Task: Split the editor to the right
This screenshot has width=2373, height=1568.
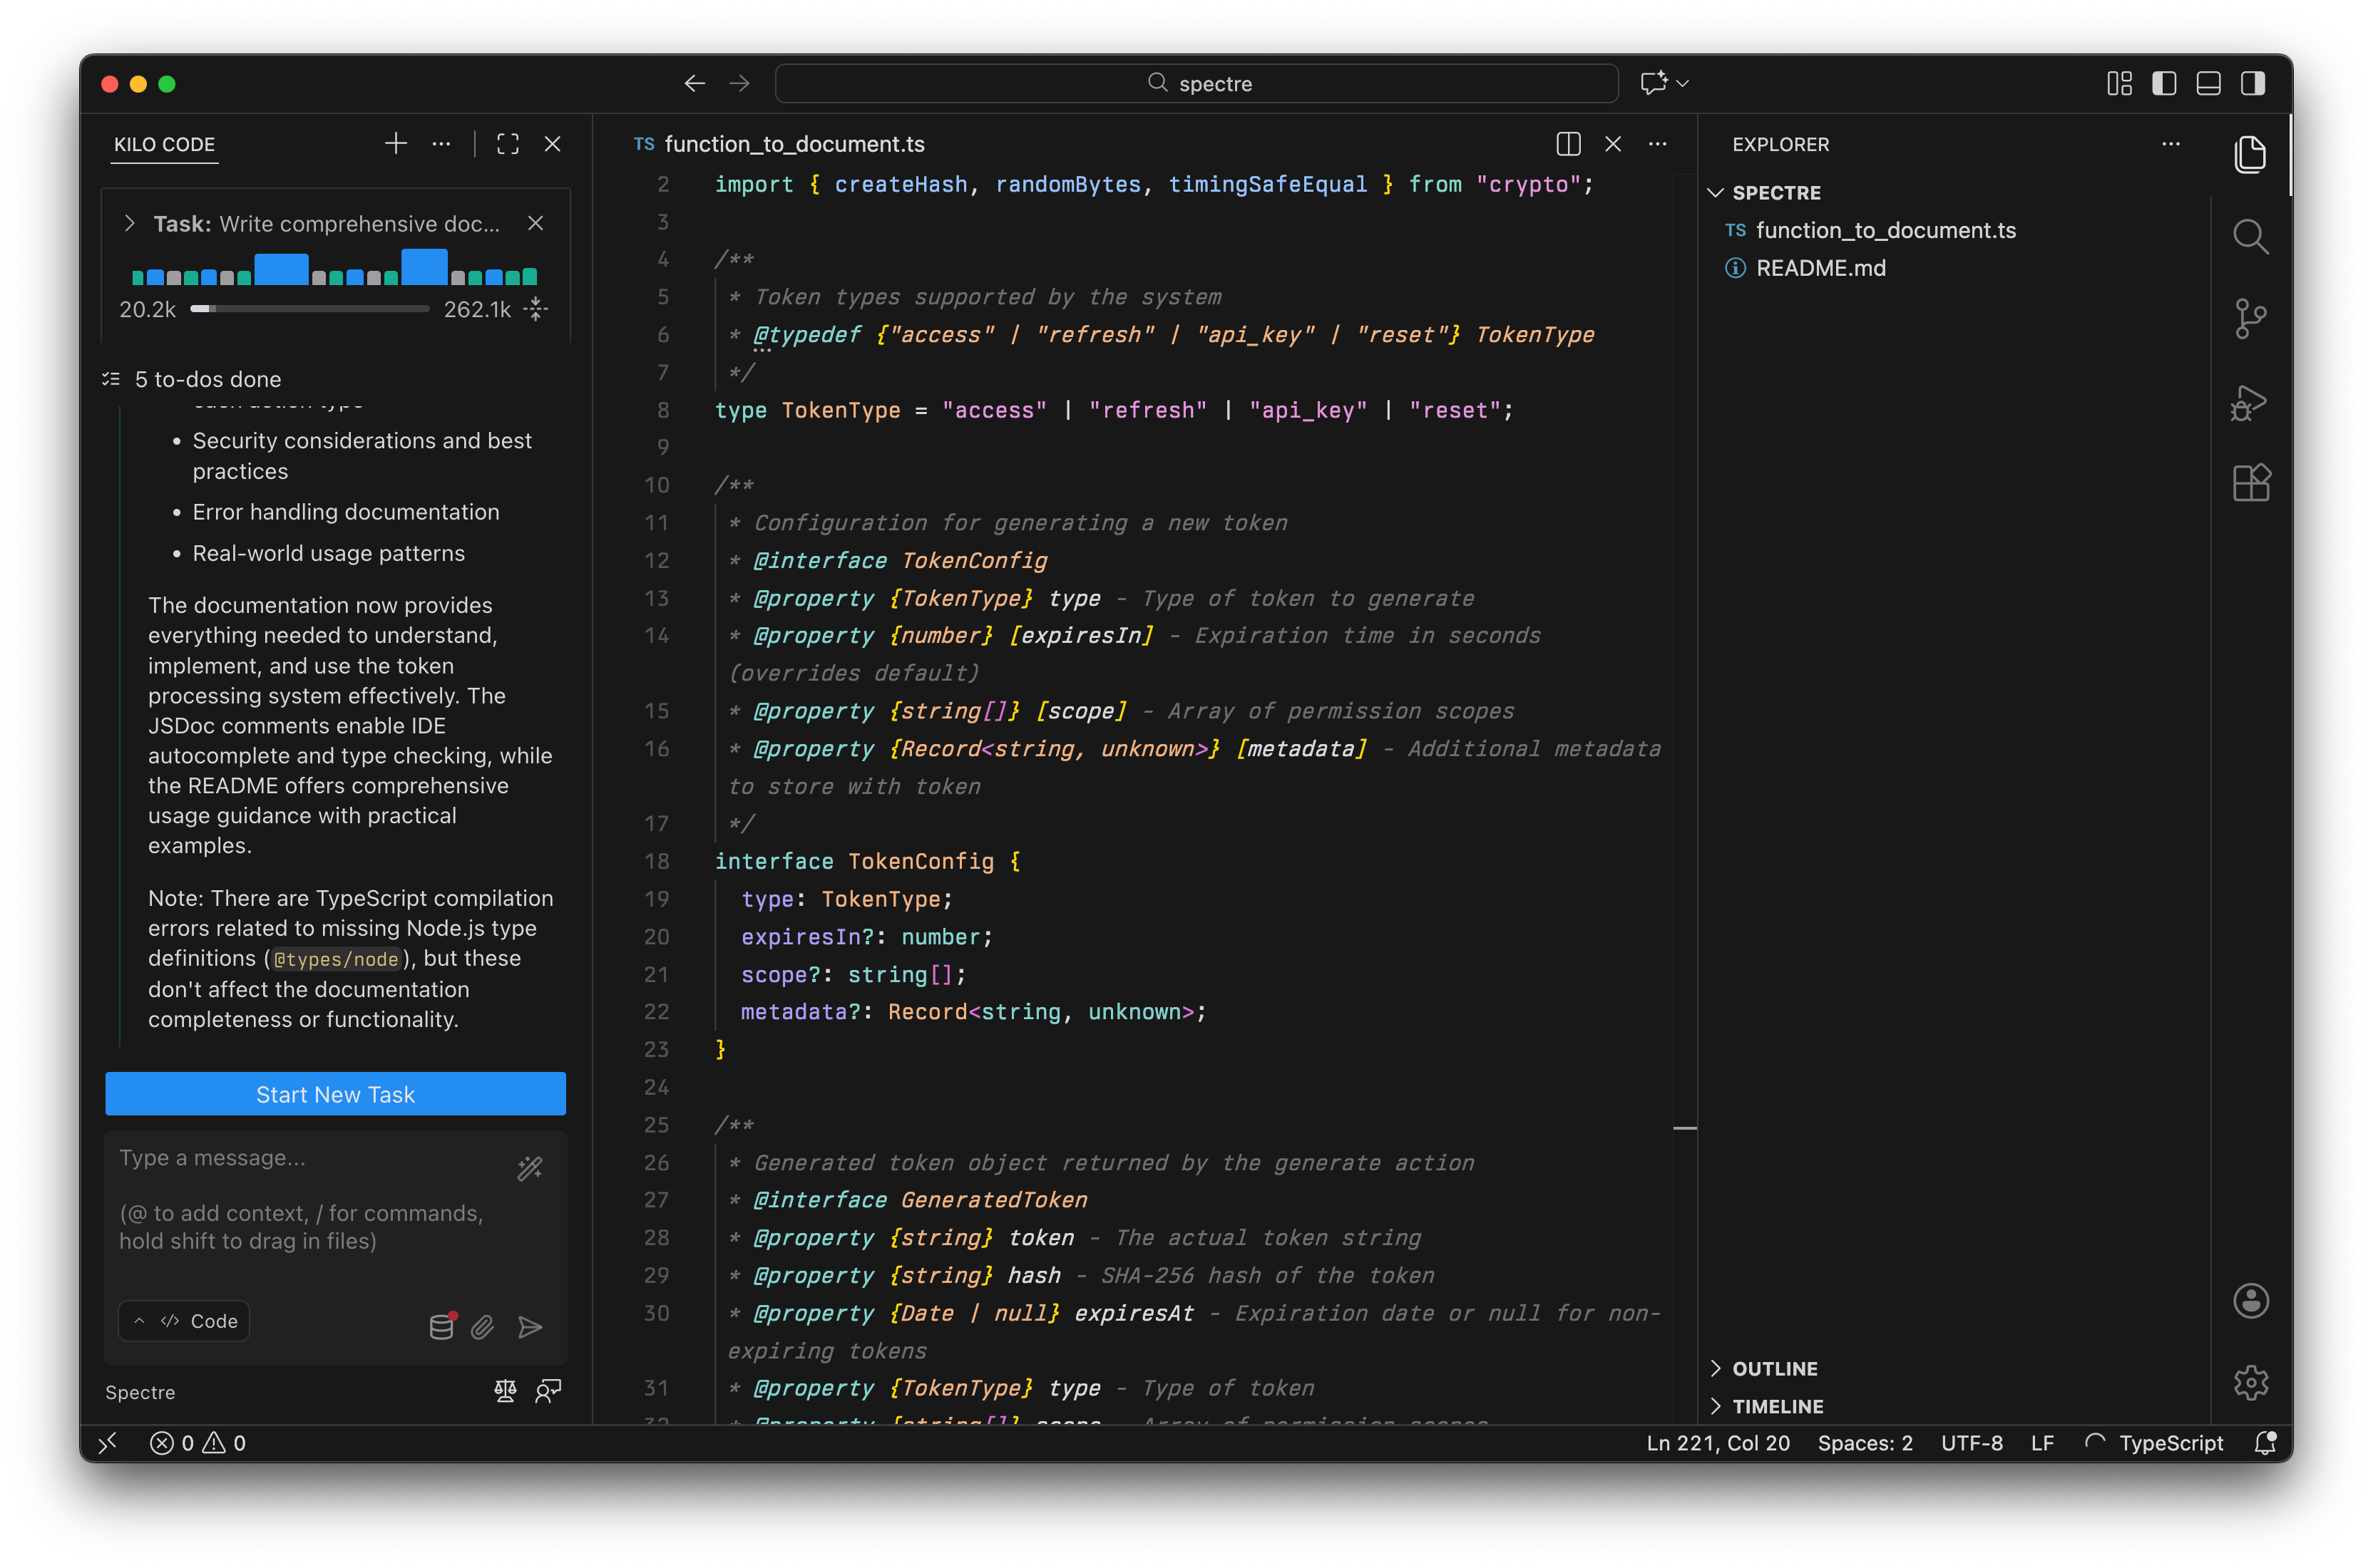Action: (1568, 144)
